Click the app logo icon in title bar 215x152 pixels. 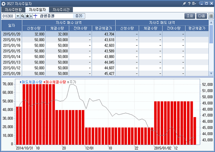[3, 4]
